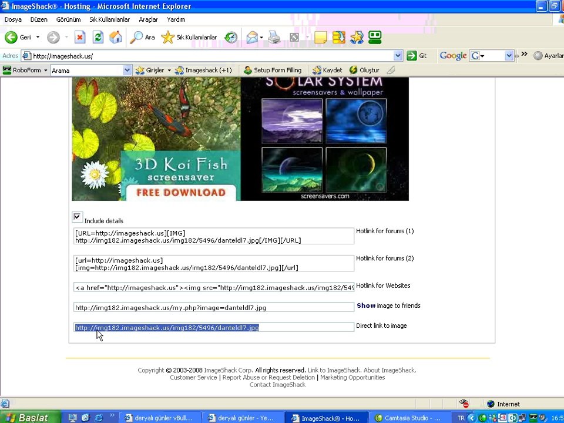
Task: Expand the address bar dropdown arrow
Action: (398, 56)
